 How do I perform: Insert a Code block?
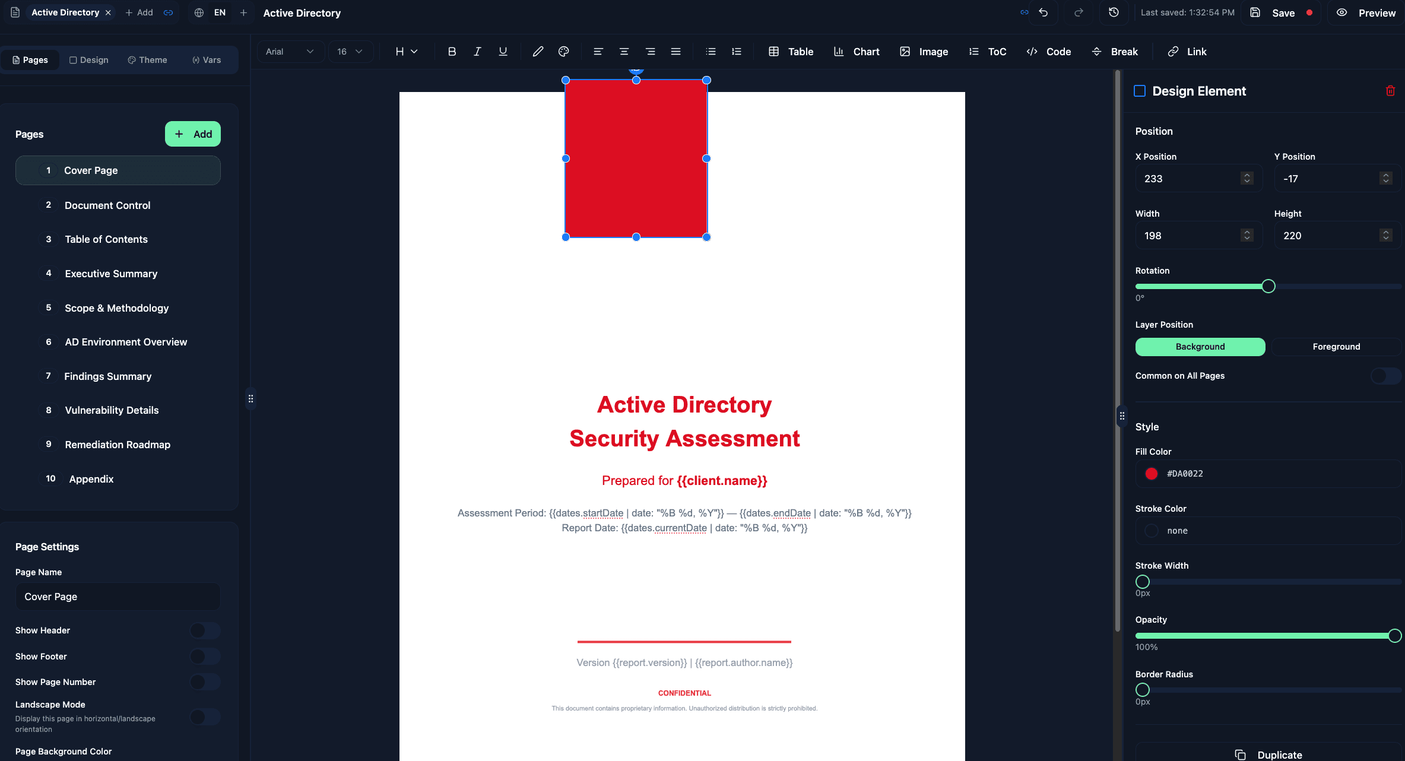point(1048,52)
